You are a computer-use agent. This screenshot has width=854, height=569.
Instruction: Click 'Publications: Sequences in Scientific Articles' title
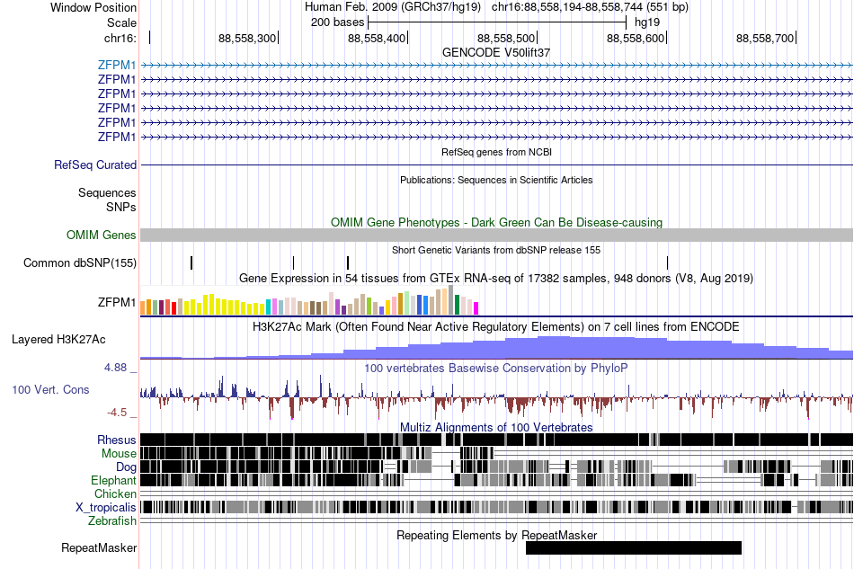pyautogui.click(x=496, y=180)
